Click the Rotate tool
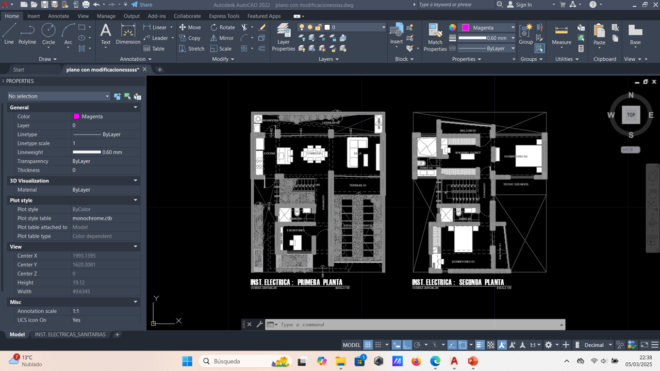This screenshot has height=371, width=660. point(223,27)
